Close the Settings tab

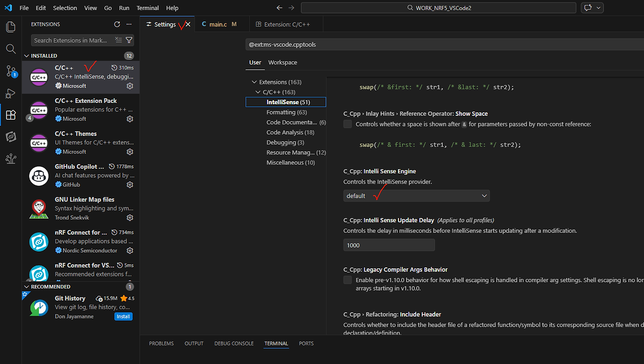(x=188, y=24)
